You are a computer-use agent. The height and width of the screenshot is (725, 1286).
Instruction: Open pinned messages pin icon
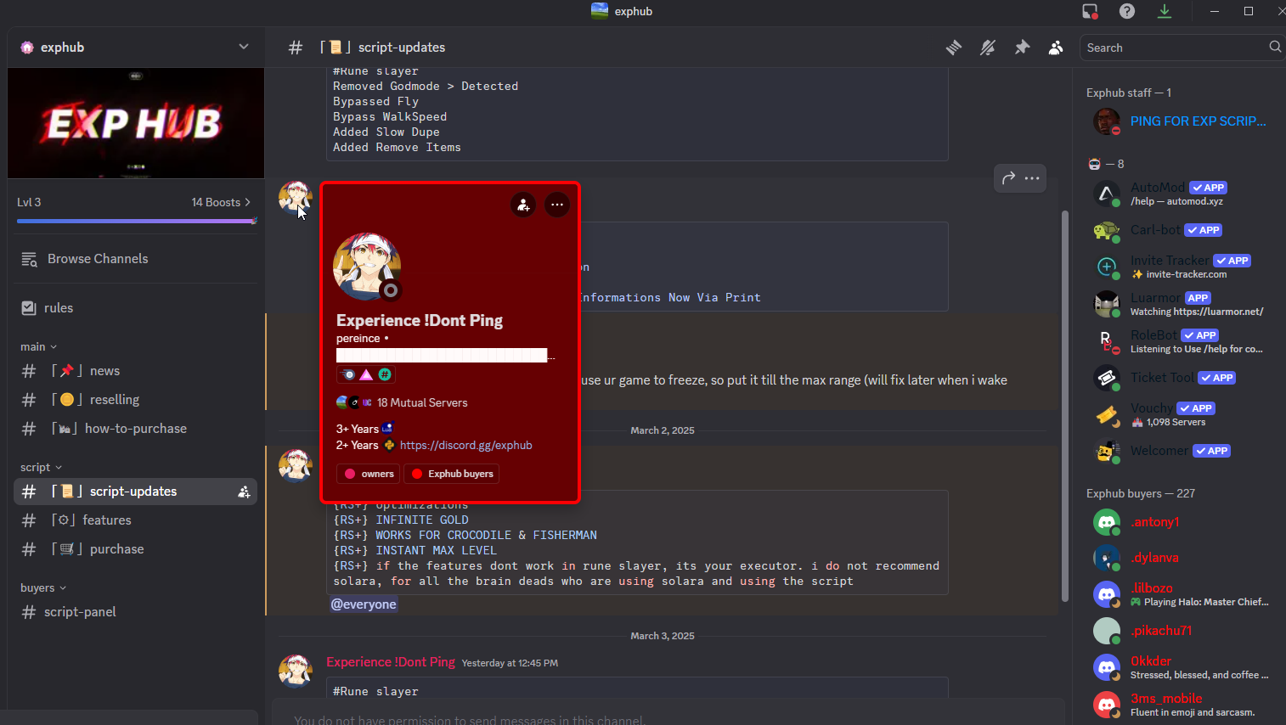(1022, 48)
